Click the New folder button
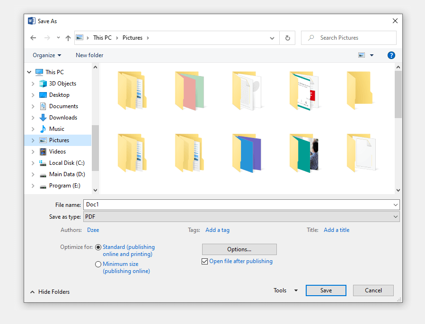Screen dimensions: 425x324 pos(89,55)
